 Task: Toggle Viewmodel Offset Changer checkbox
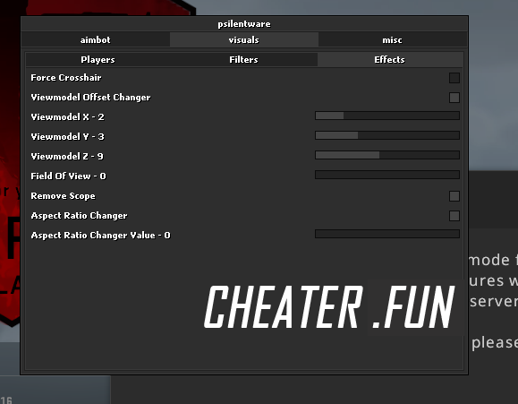tap(454, 98)
